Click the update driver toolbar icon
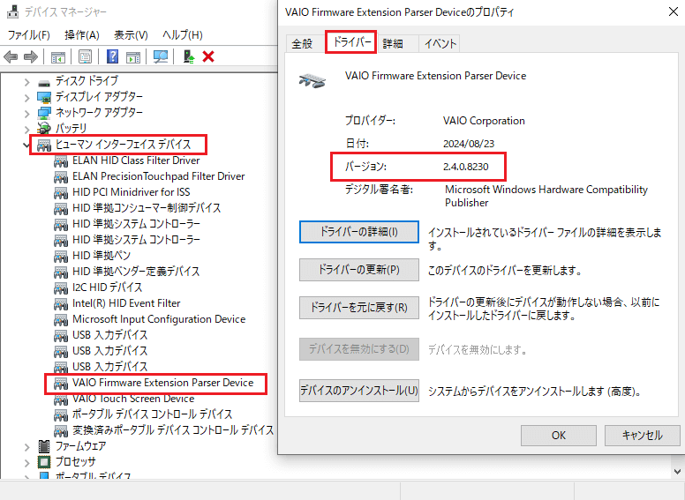This screenshot has height=500, width=685. 189,56
